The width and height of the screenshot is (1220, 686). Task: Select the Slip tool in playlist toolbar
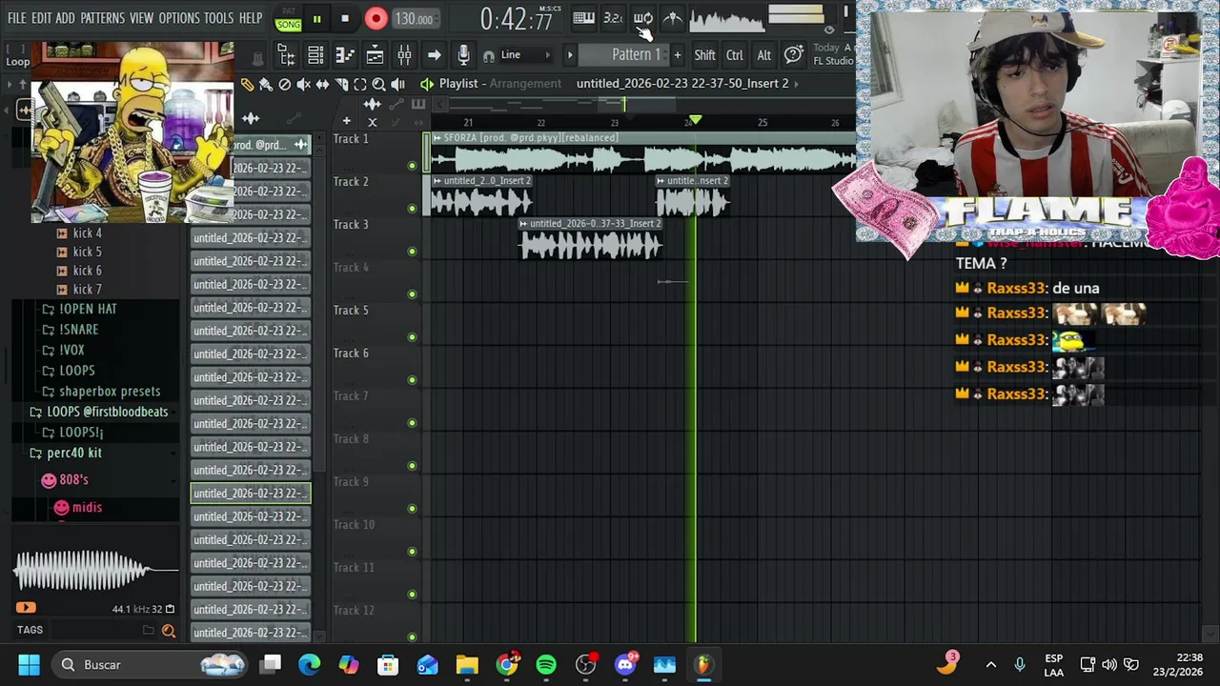coord(322,84)
